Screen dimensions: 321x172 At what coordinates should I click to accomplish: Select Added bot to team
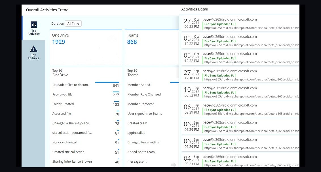(x=141, y=152)
